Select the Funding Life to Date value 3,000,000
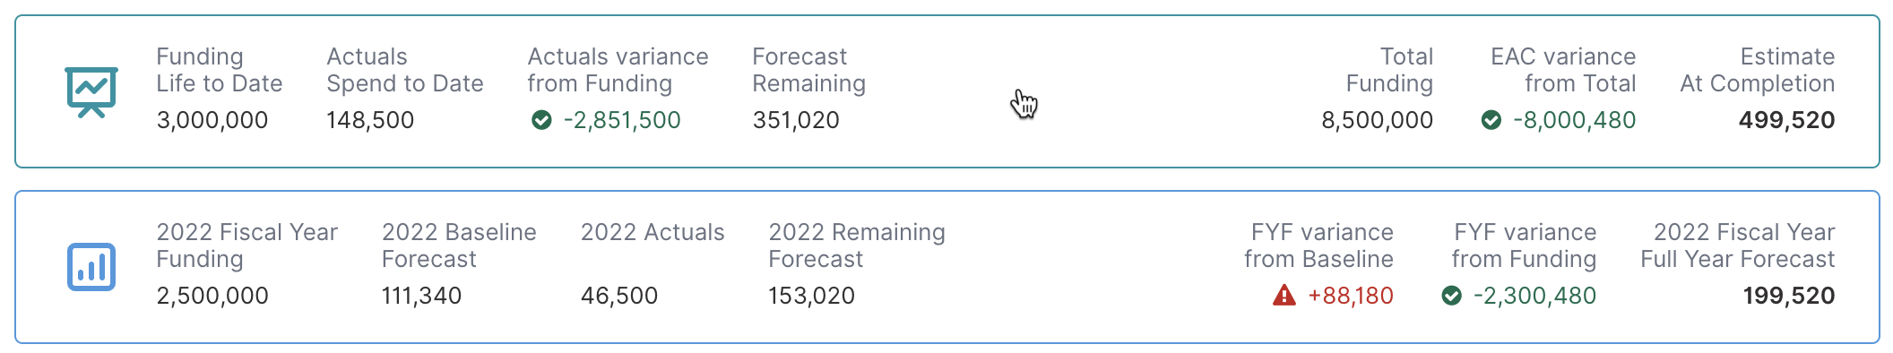Viewport: 1893px width, 353px height. coord(212,120)
